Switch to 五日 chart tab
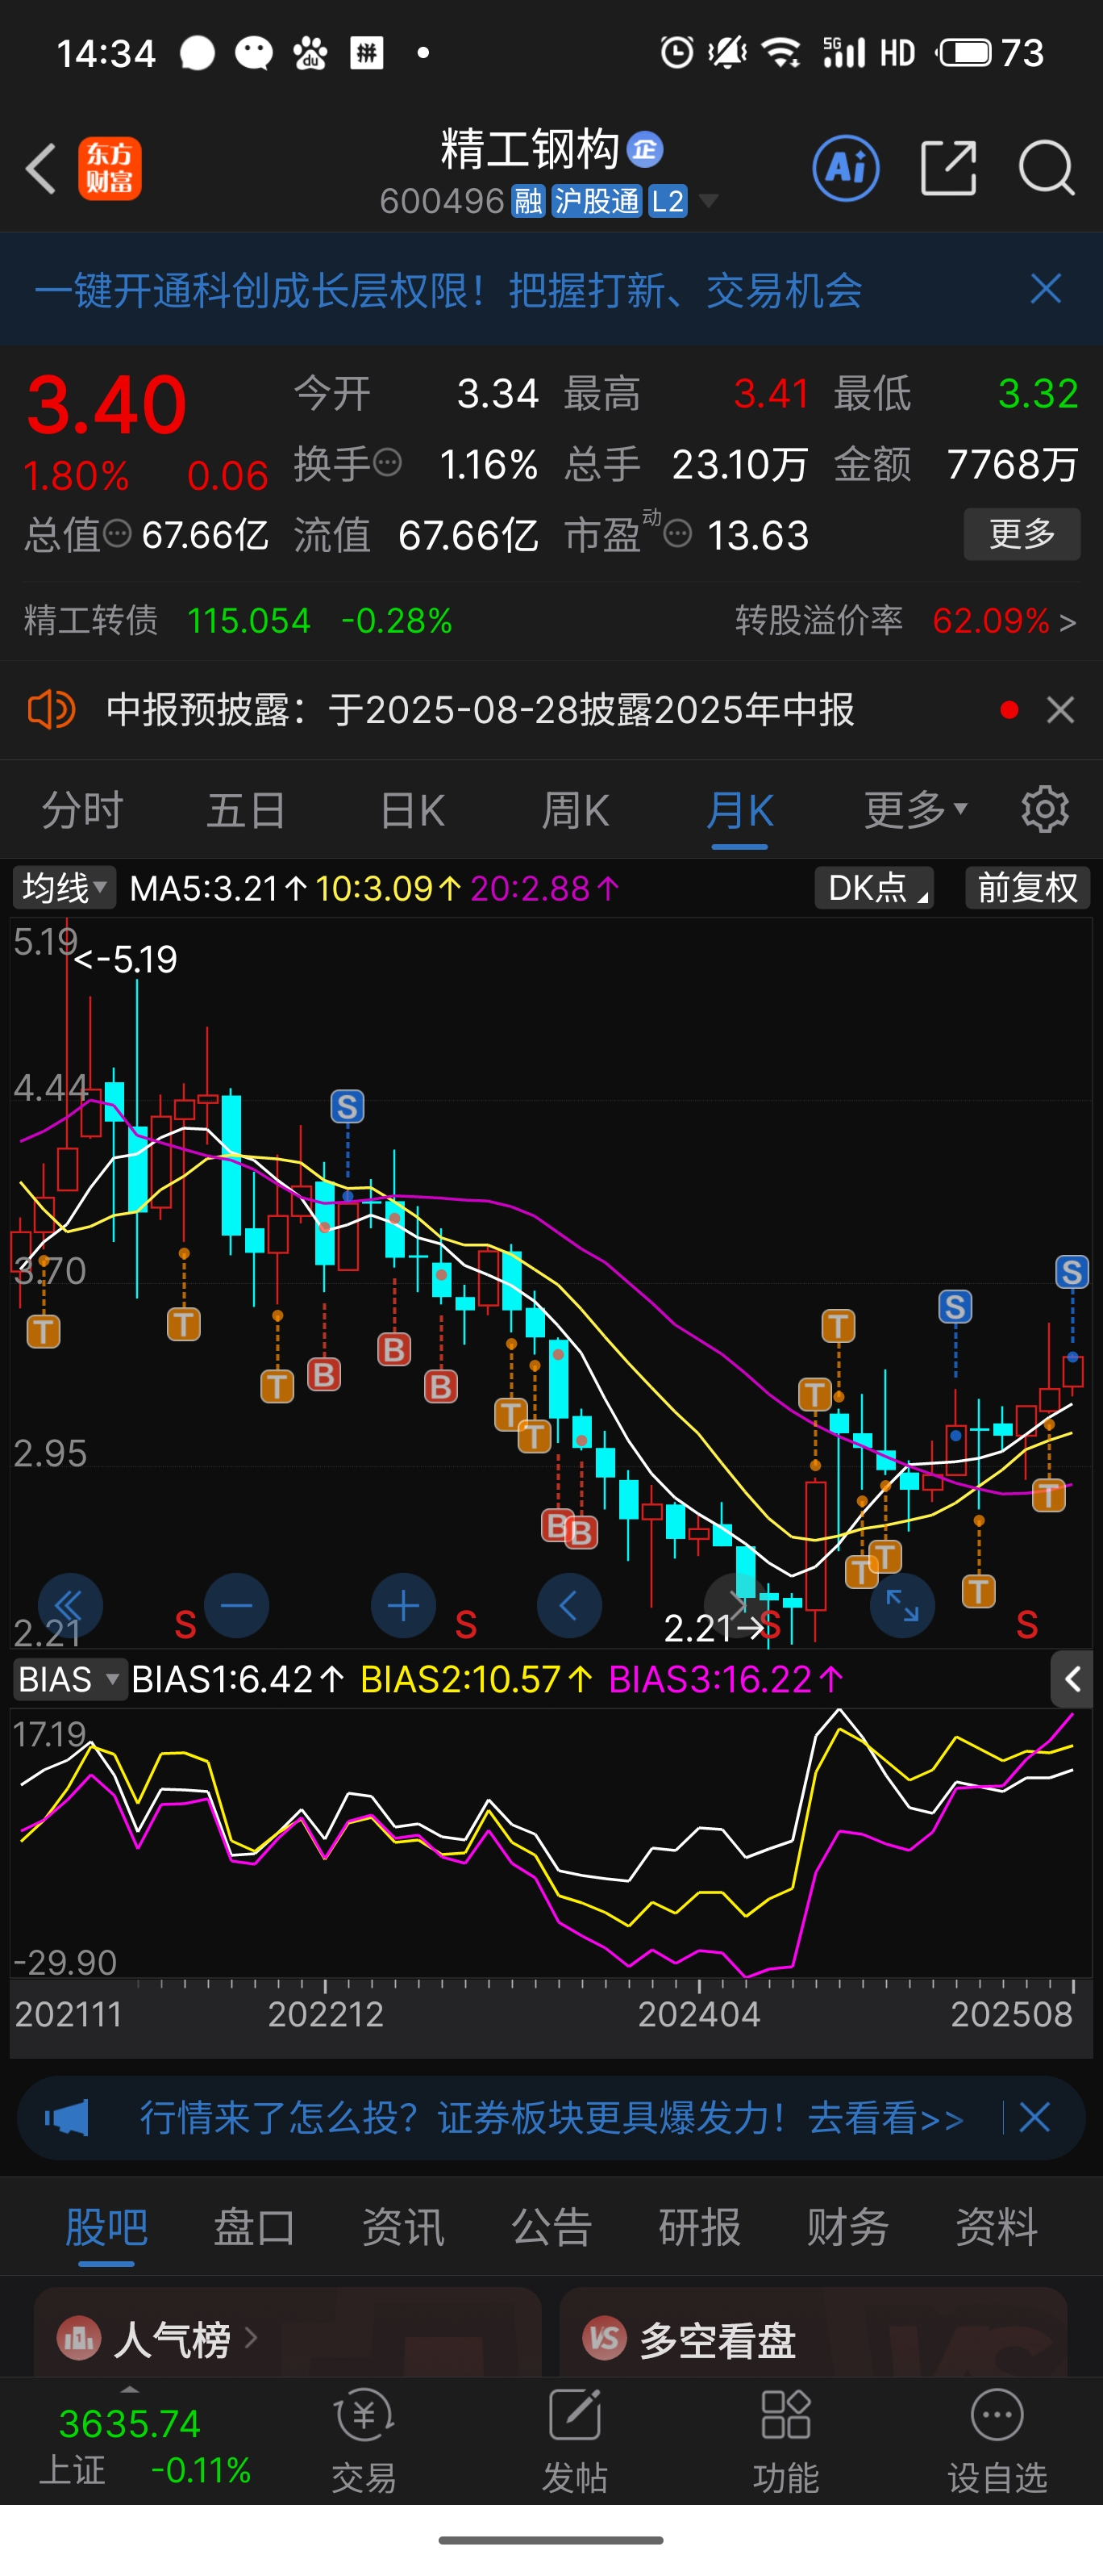This screenshot has width=1103, height=2576. pos(246,810)
